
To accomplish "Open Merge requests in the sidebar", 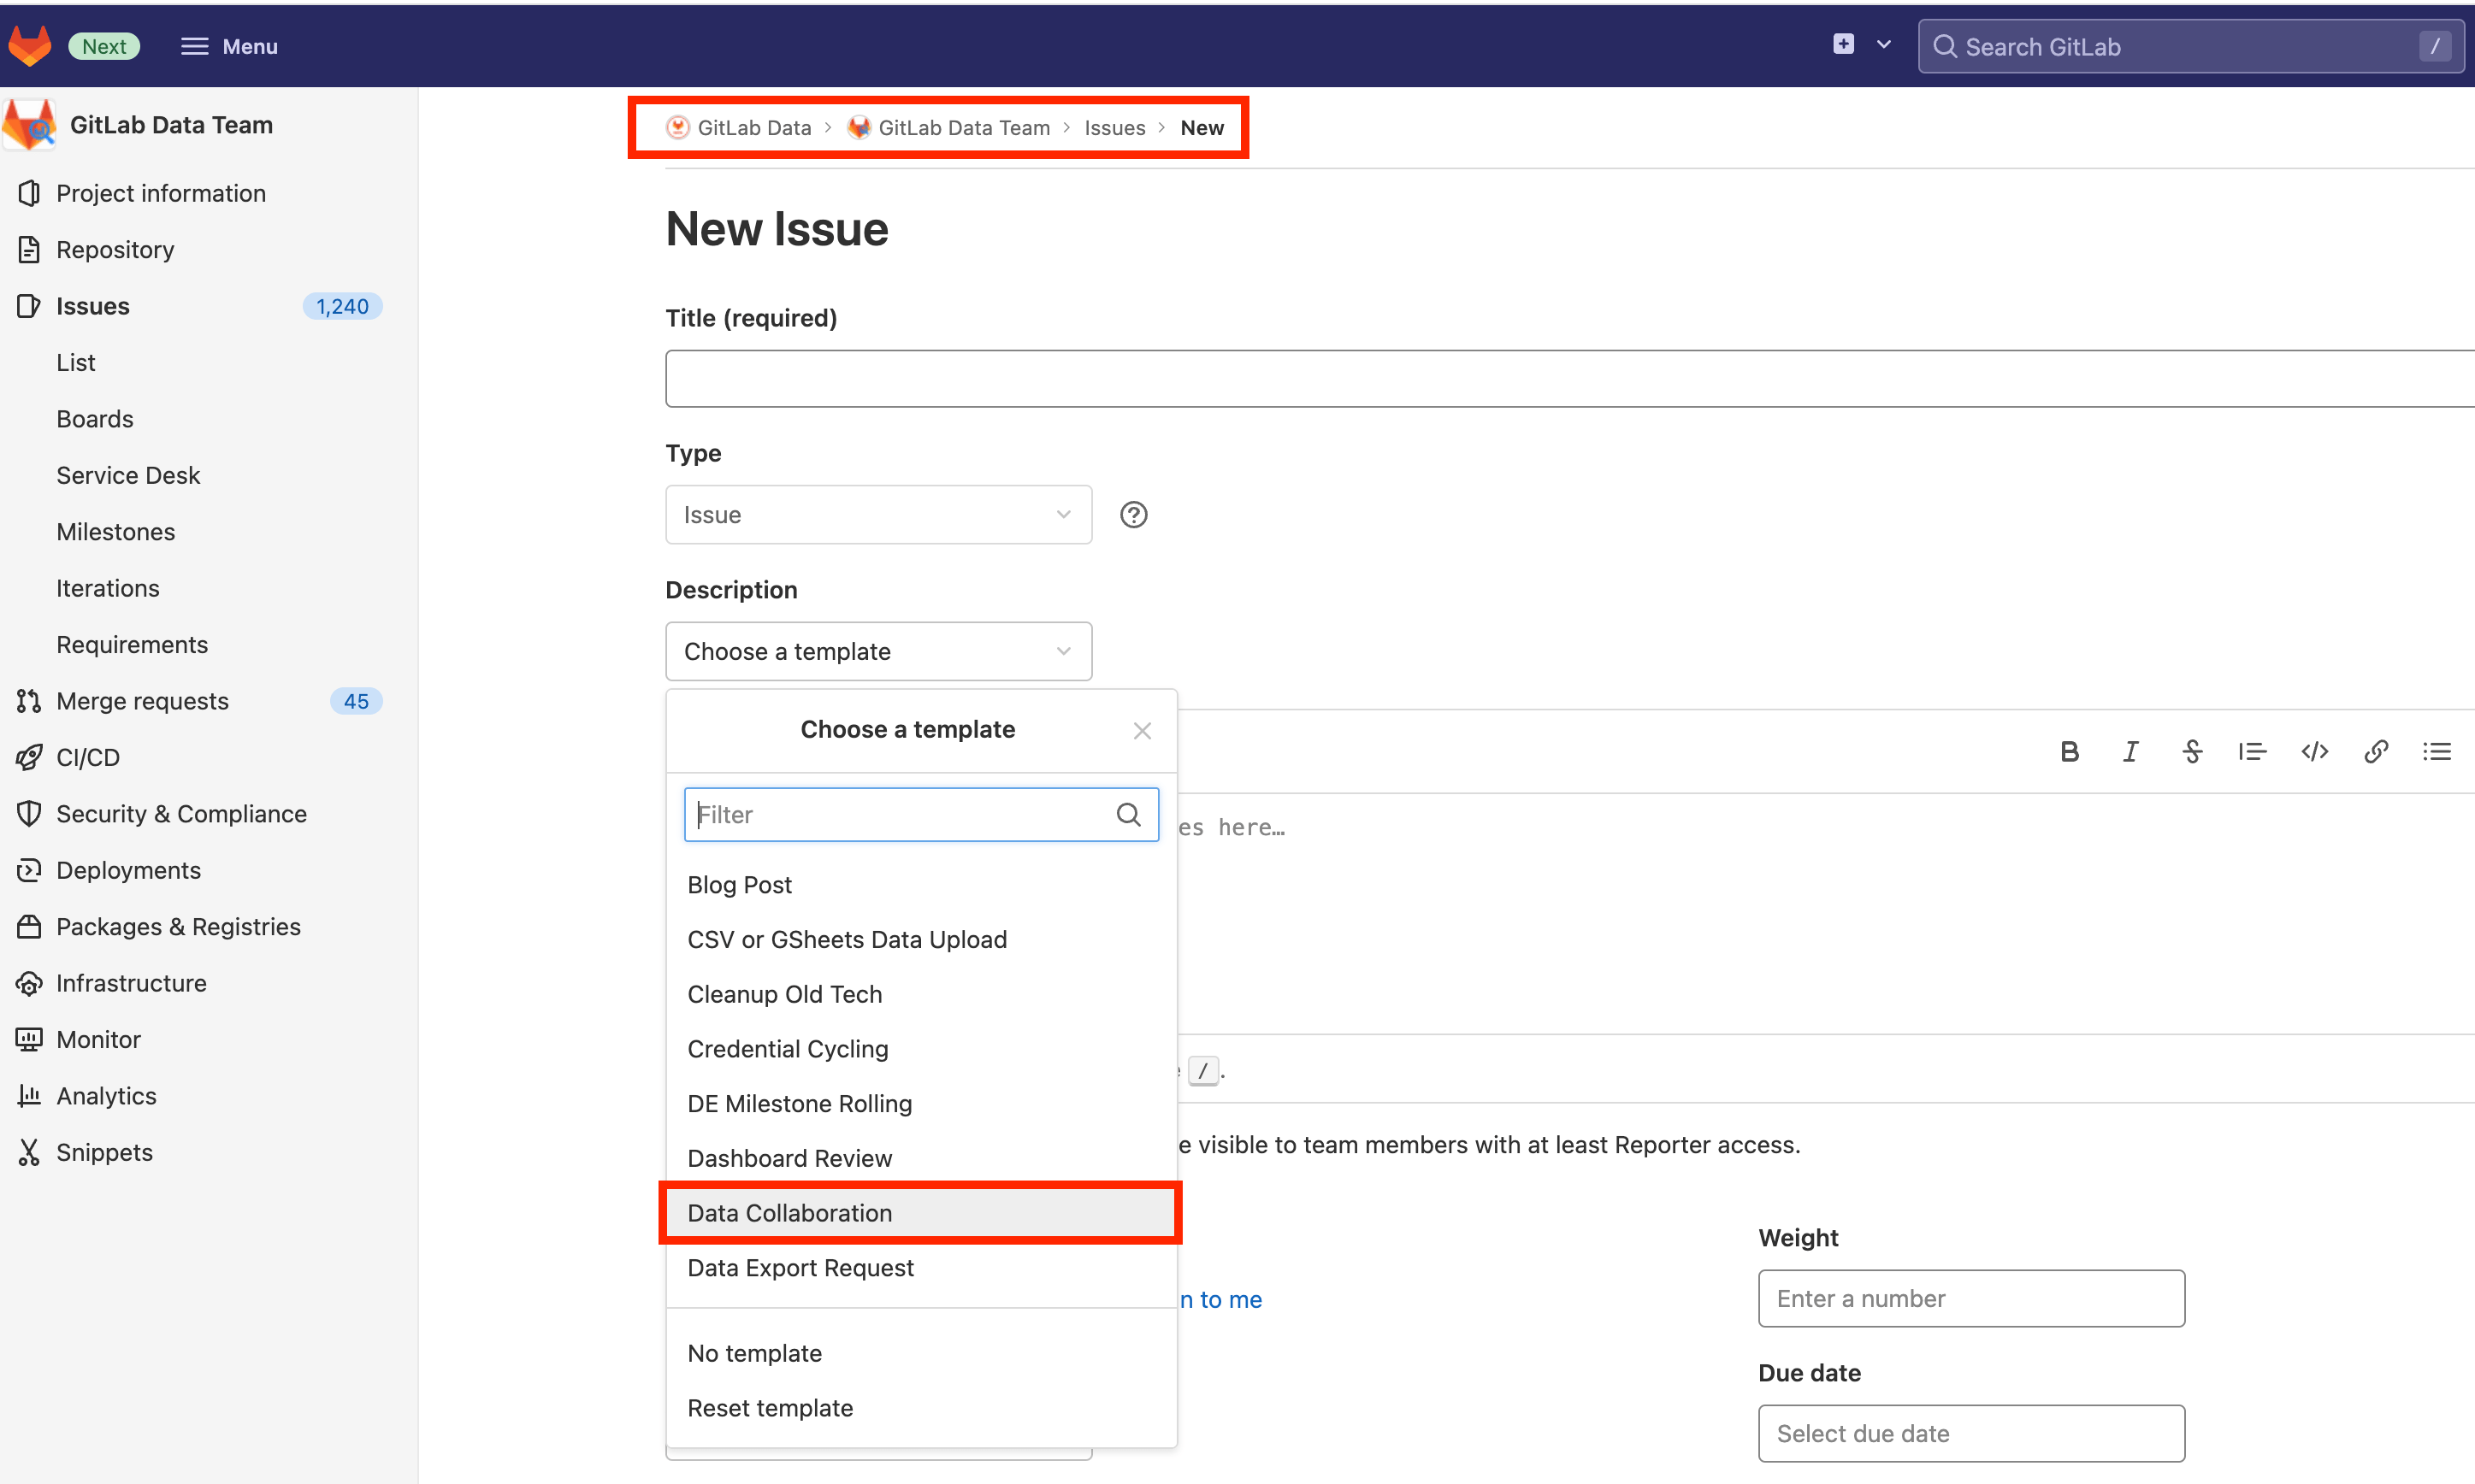I will click(x=142, y=701).
